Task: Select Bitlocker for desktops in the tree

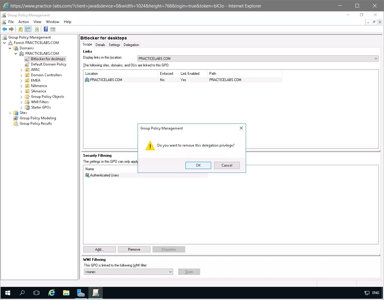Action: [48, 59]
